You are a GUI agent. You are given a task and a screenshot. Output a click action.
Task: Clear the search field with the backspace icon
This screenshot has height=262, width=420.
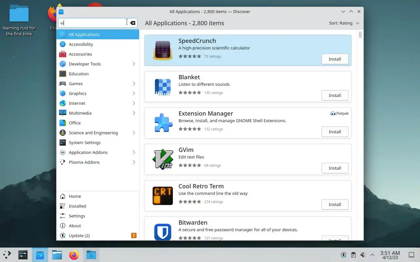133,23
